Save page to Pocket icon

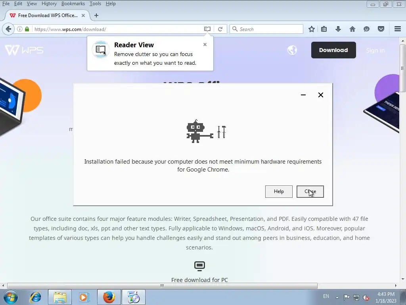tap(381, 29)
